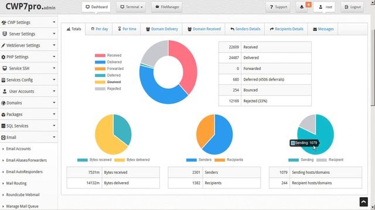Viewport: 375px width, 210px height.
Task: Toggle Delivered series in donut legend
Action: click(108, 62)
